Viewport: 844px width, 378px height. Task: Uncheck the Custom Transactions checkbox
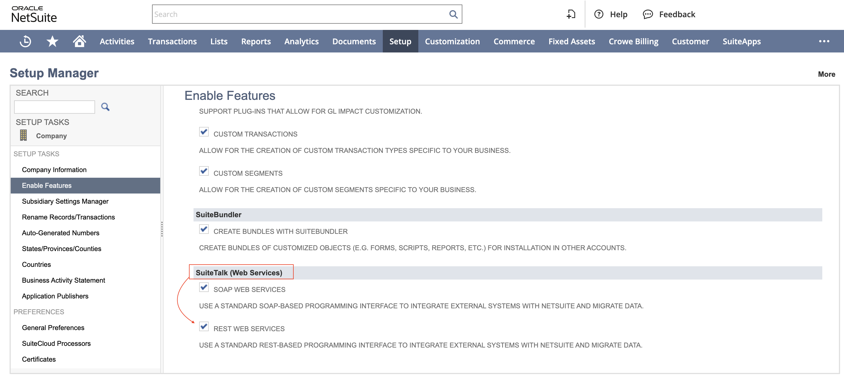(204, 132)
